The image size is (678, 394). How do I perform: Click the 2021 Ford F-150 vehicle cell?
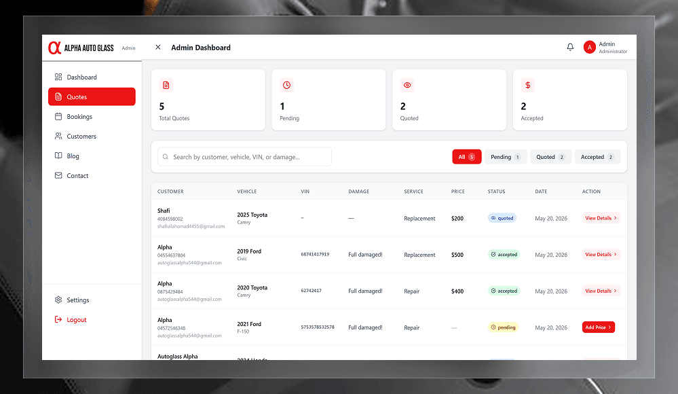tap(249, 327)
